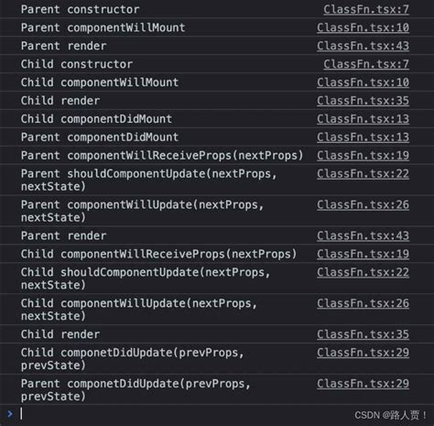Open ClassFn.tsx:13 link beside Child componentDidMount
The width and height of the screenshot is (434, 426).
pyautogui.click(x=363, y=119)
